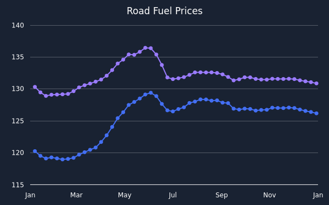This screenshot has width=329, height=205.
Task: Click the Mar x-axis label
Action: pos(76,195)
